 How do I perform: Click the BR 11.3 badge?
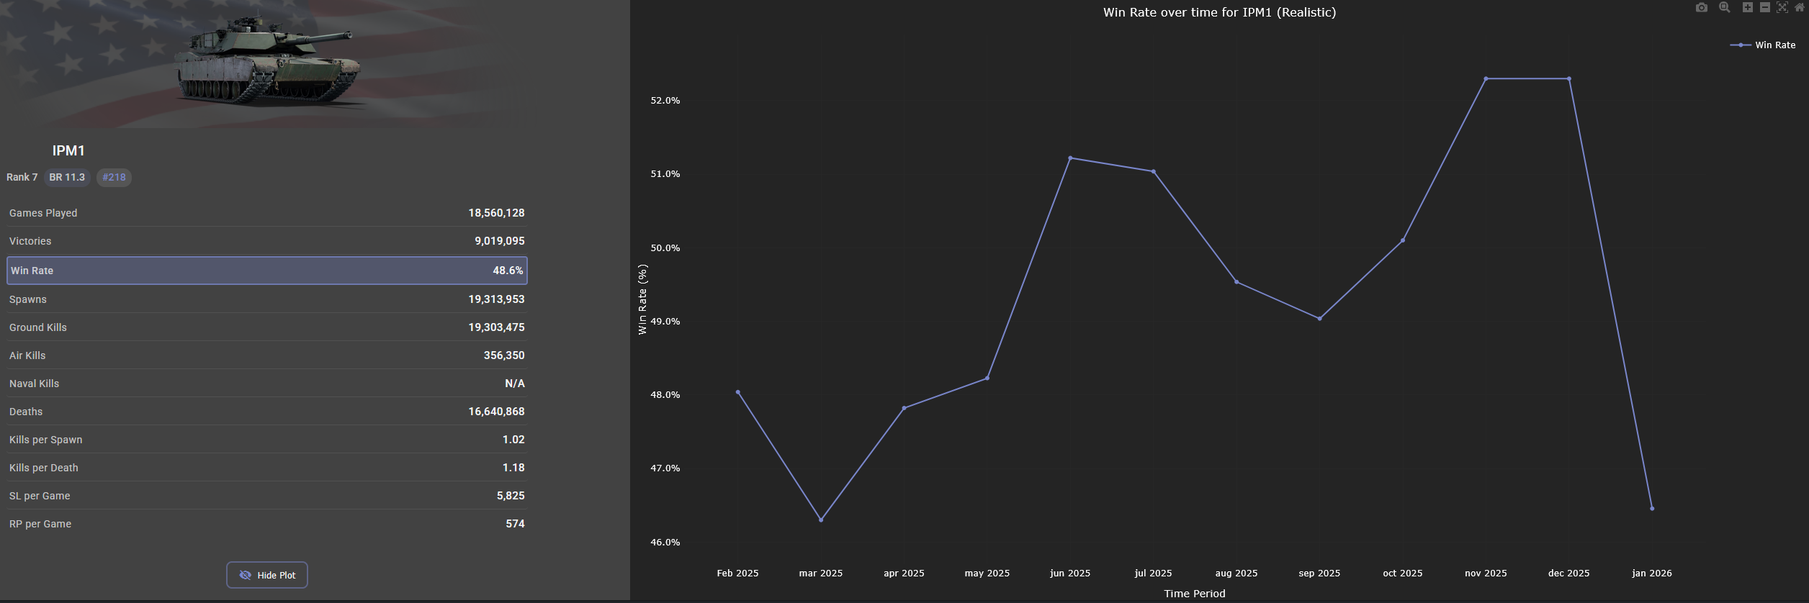point(67,177)
